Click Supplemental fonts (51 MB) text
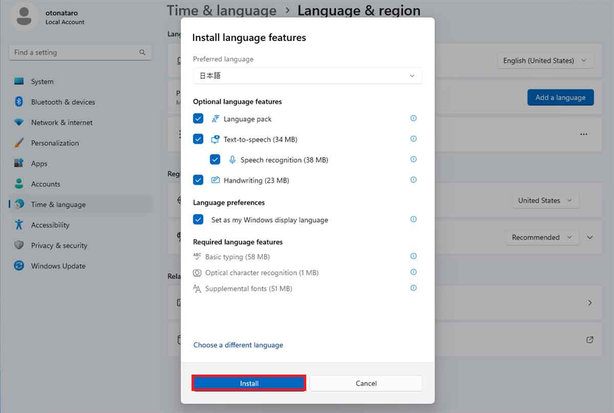The image size is (614, 413). tap(249, 289)
